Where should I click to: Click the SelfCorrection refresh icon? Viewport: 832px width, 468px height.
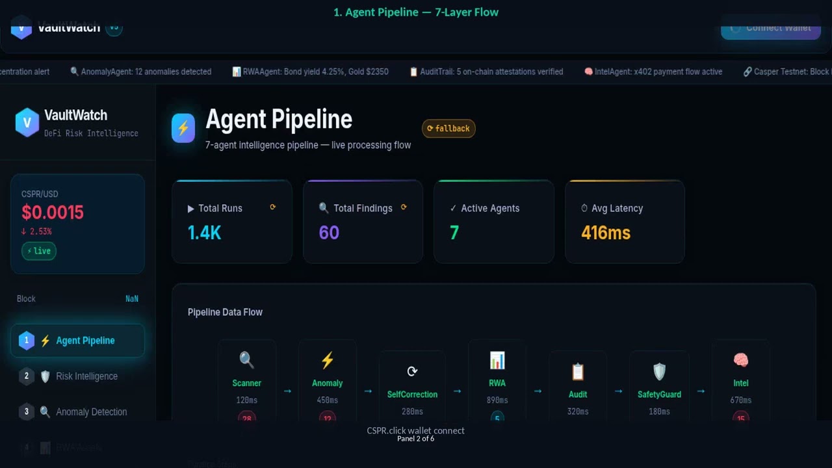point(412,371)
